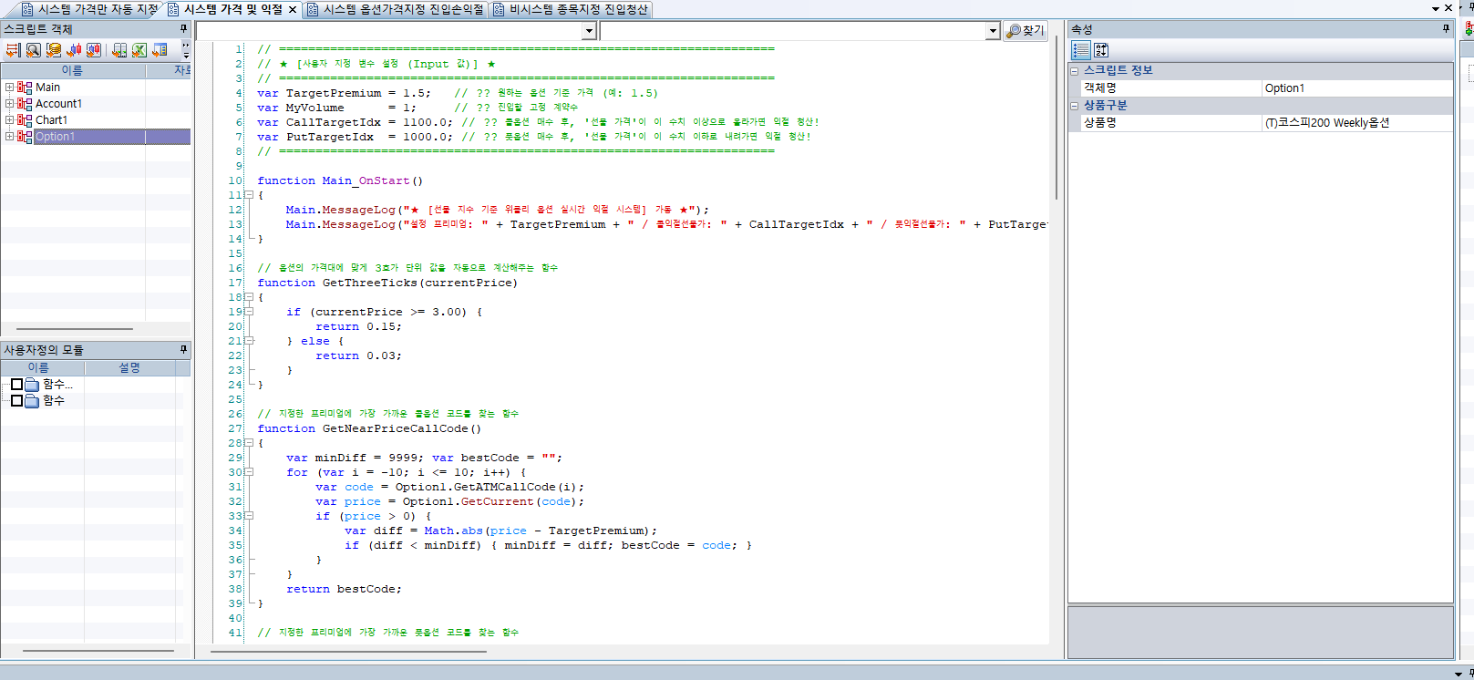Open the 시스템 옵션가격지정 진입손익절 tab

(396, 9)
